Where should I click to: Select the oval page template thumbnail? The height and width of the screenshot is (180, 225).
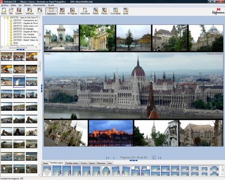tap(106, 171)
